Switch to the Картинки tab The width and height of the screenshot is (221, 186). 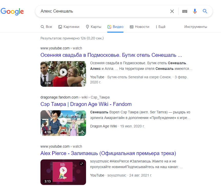click(69, 27)
